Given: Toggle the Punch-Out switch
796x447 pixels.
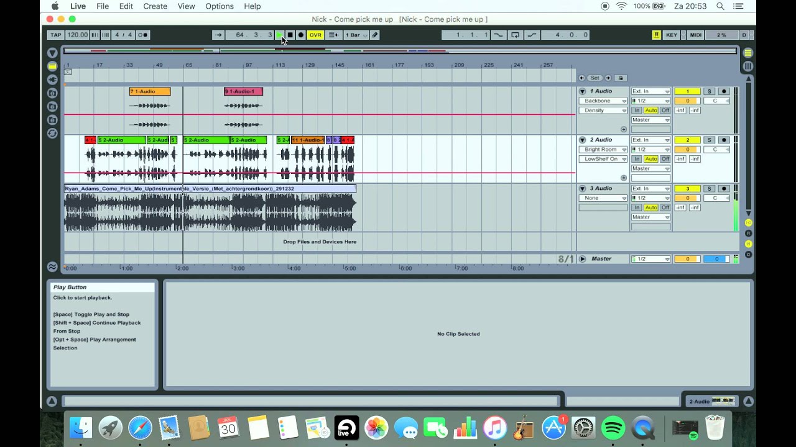Looking at the screenshot, I should (532, 35).
